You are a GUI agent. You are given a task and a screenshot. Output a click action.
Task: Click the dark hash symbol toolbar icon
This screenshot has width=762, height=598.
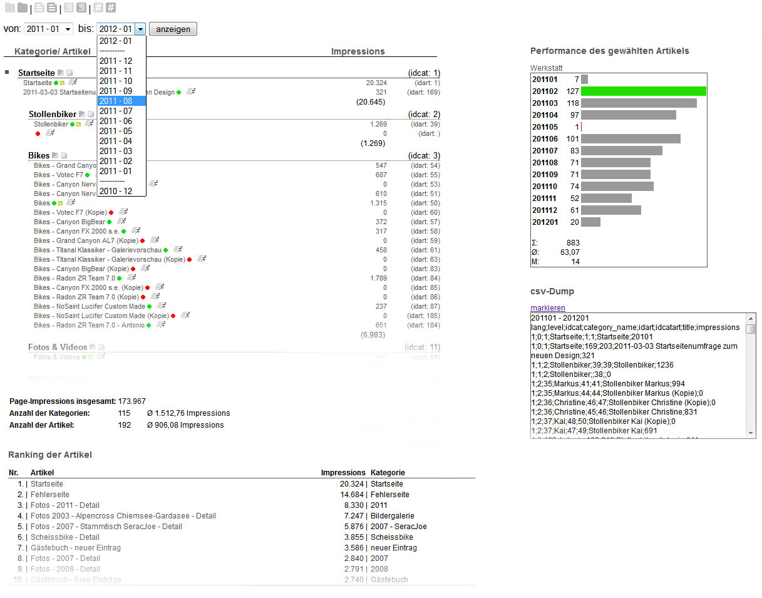coord(111,8)
